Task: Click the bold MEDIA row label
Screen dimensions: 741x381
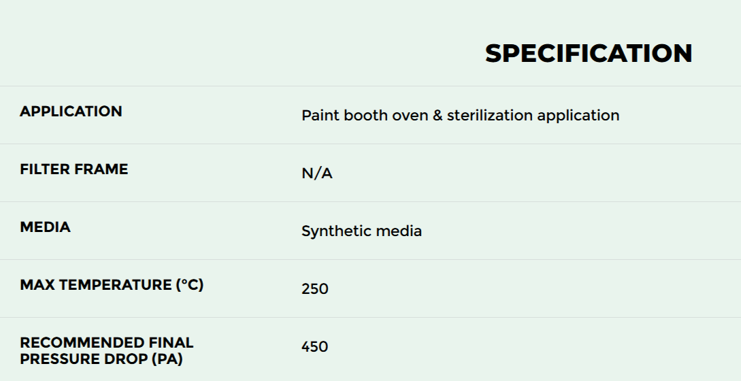Action: (45, 227)
